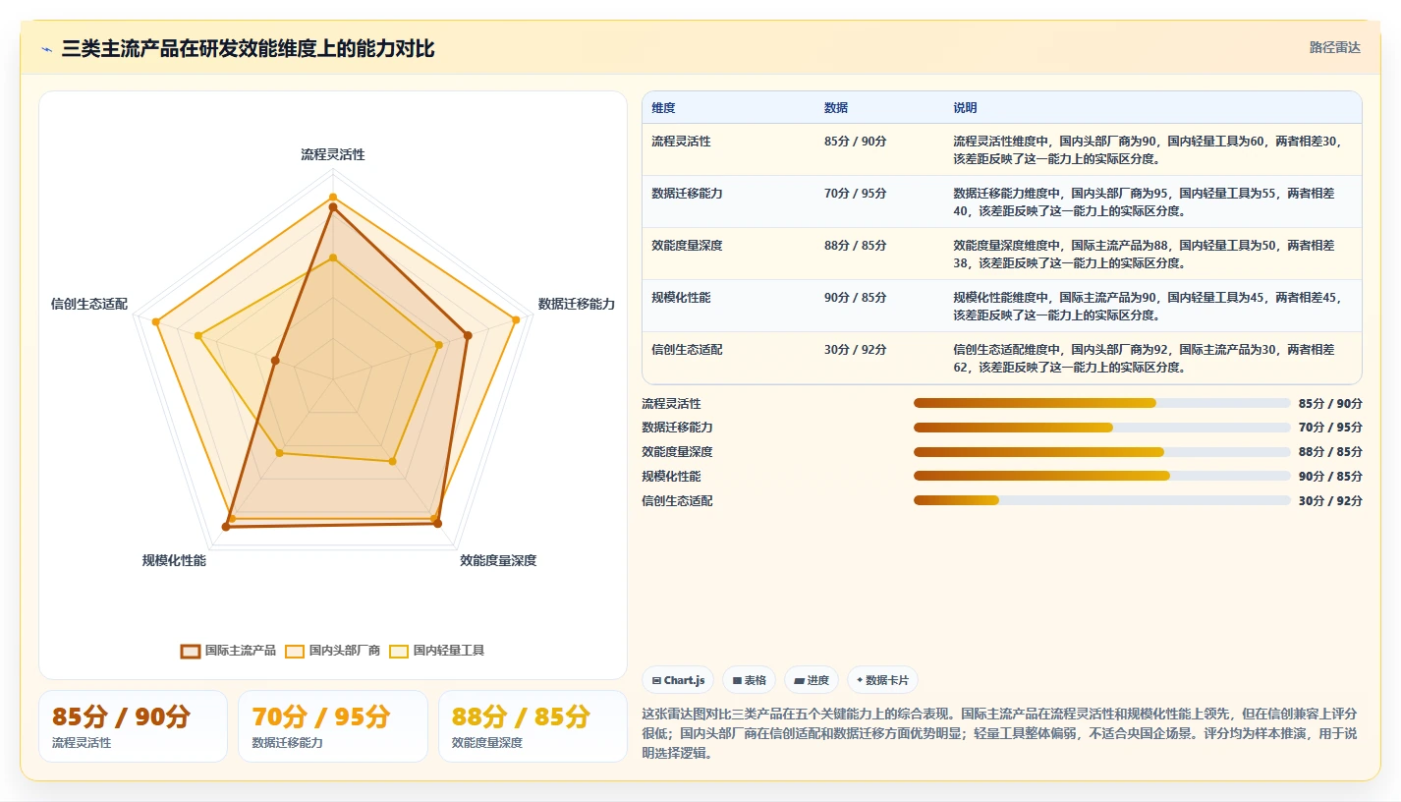Image resolution: width=1401 pixels, height=802 pixels.
Task: Toggle the 国内轻量工具 legend entry
Action: click(436, 651)
